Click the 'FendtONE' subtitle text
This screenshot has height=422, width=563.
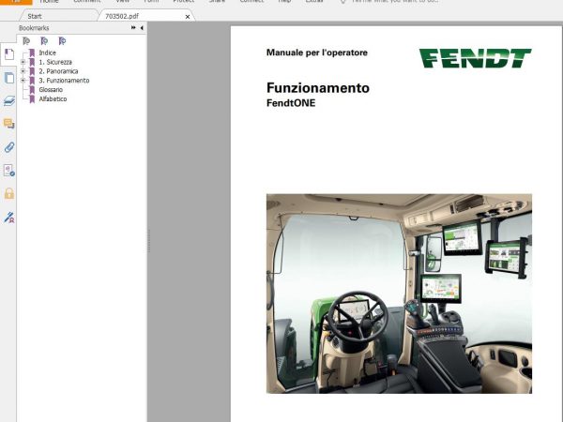click(x=291, y=103)
